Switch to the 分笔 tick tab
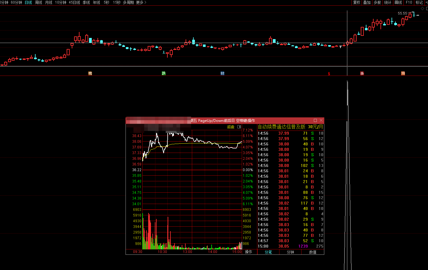The height and width of the screenshot is (270, 428). [x=268, y=252]
